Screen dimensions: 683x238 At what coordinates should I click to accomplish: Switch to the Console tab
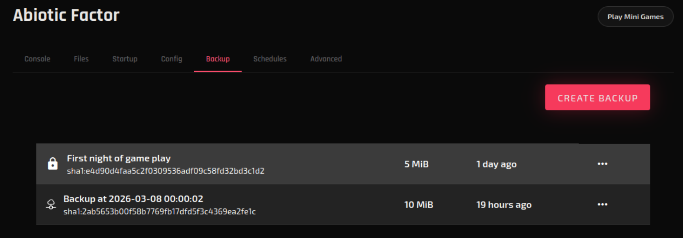37,59
